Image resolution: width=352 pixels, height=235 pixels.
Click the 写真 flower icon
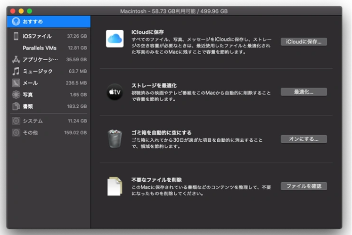tap(16, 95)
